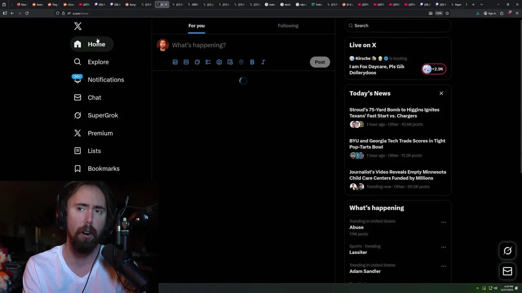Open the Premium page
The width and height of the screenshot is (522, 293).
[93, 133]
